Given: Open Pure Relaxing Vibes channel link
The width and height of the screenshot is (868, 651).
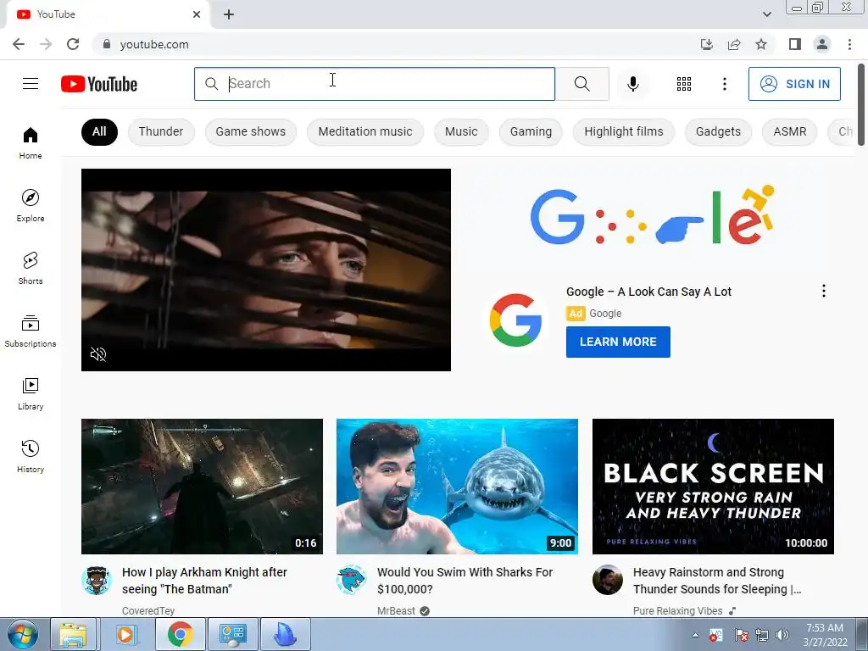Looking at the screenshot, I should point(677,610).
